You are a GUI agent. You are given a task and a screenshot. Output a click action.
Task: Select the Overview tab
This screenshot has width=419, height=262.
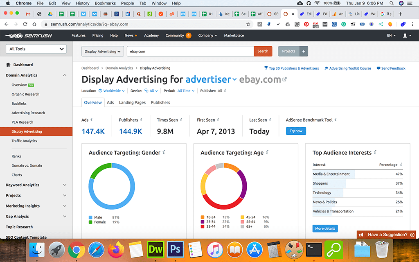[x=93, y=102]
